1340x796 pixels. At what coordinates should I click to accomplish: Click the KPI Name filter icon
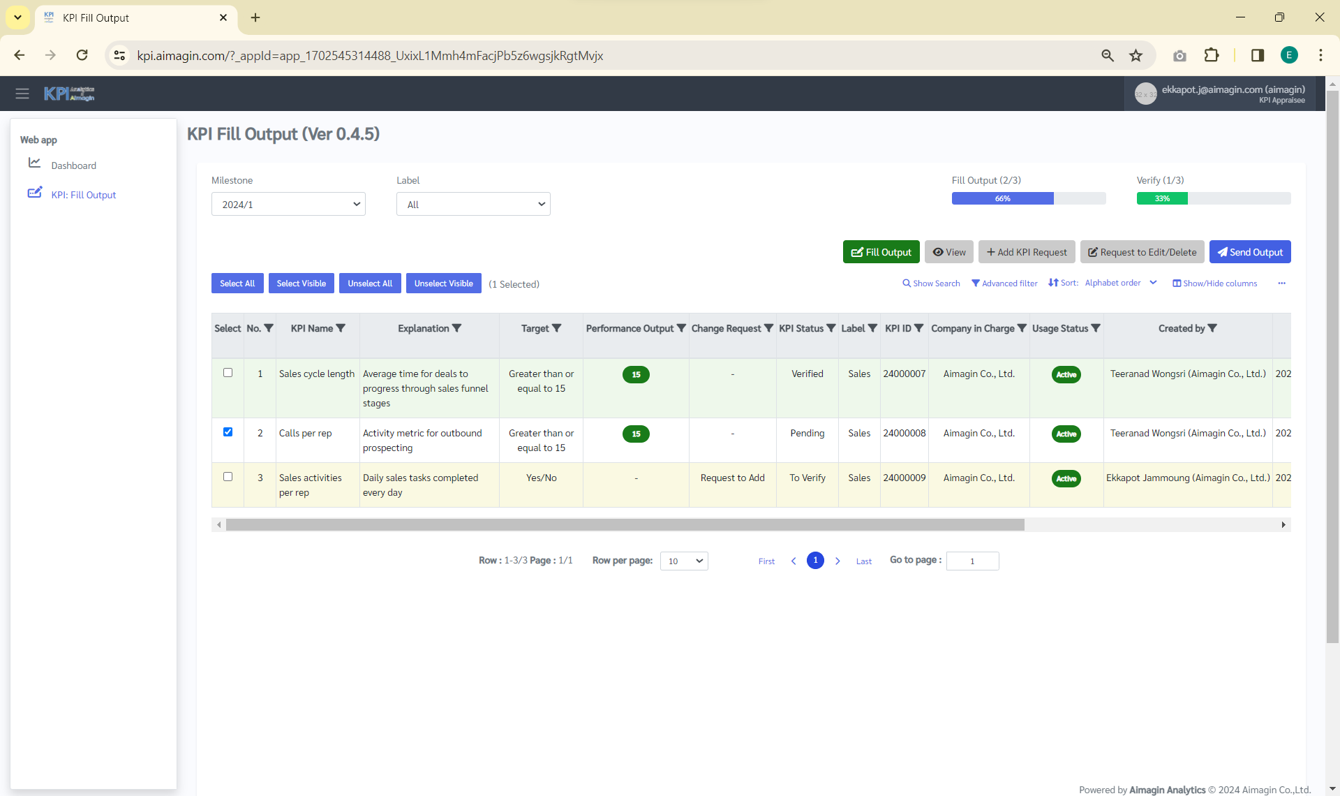point(341,328)
